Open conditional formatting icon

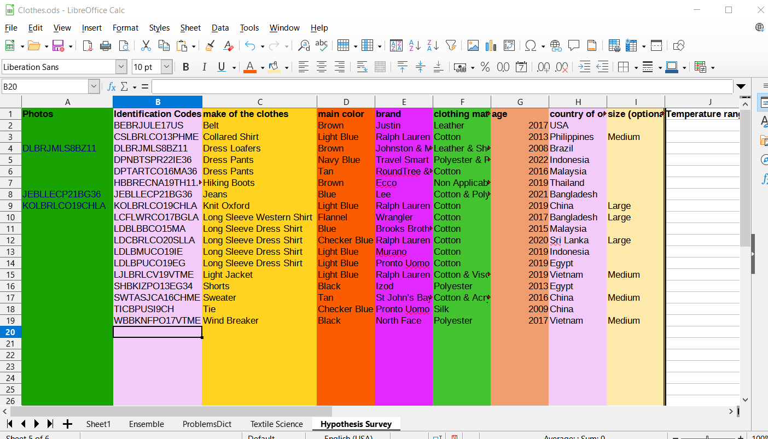pos(700,67)
